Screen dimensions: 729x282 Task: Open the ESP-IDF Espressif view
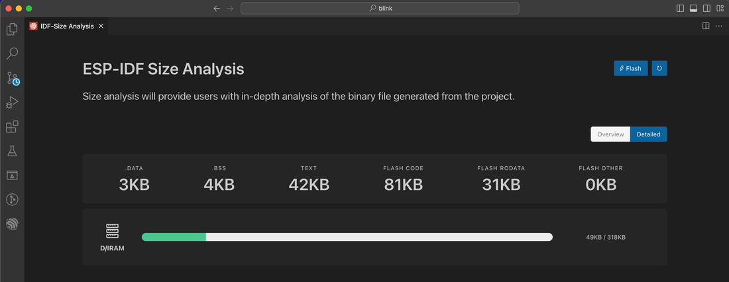click(x=12, y=224)
